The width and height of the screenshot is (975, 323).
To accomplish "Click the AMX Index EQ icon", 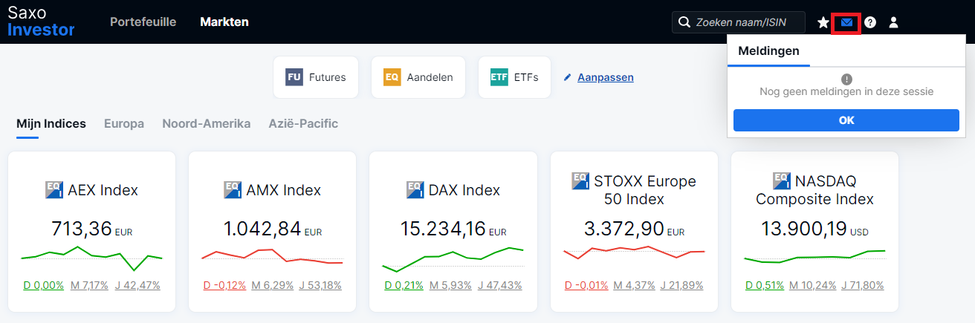I will coord(233,189).
